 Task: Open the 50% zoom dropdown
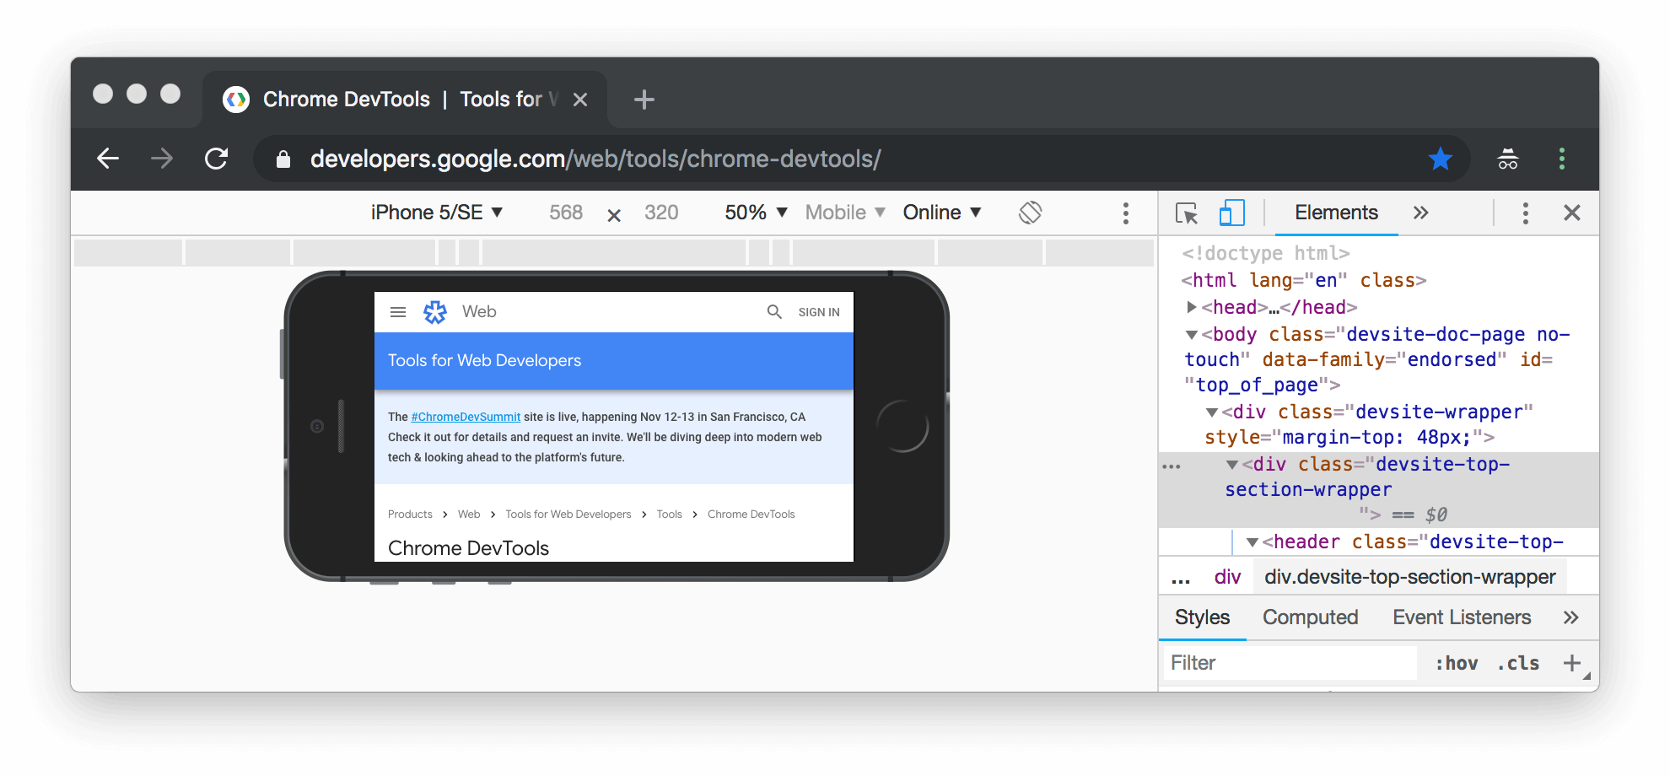[756, 213]
